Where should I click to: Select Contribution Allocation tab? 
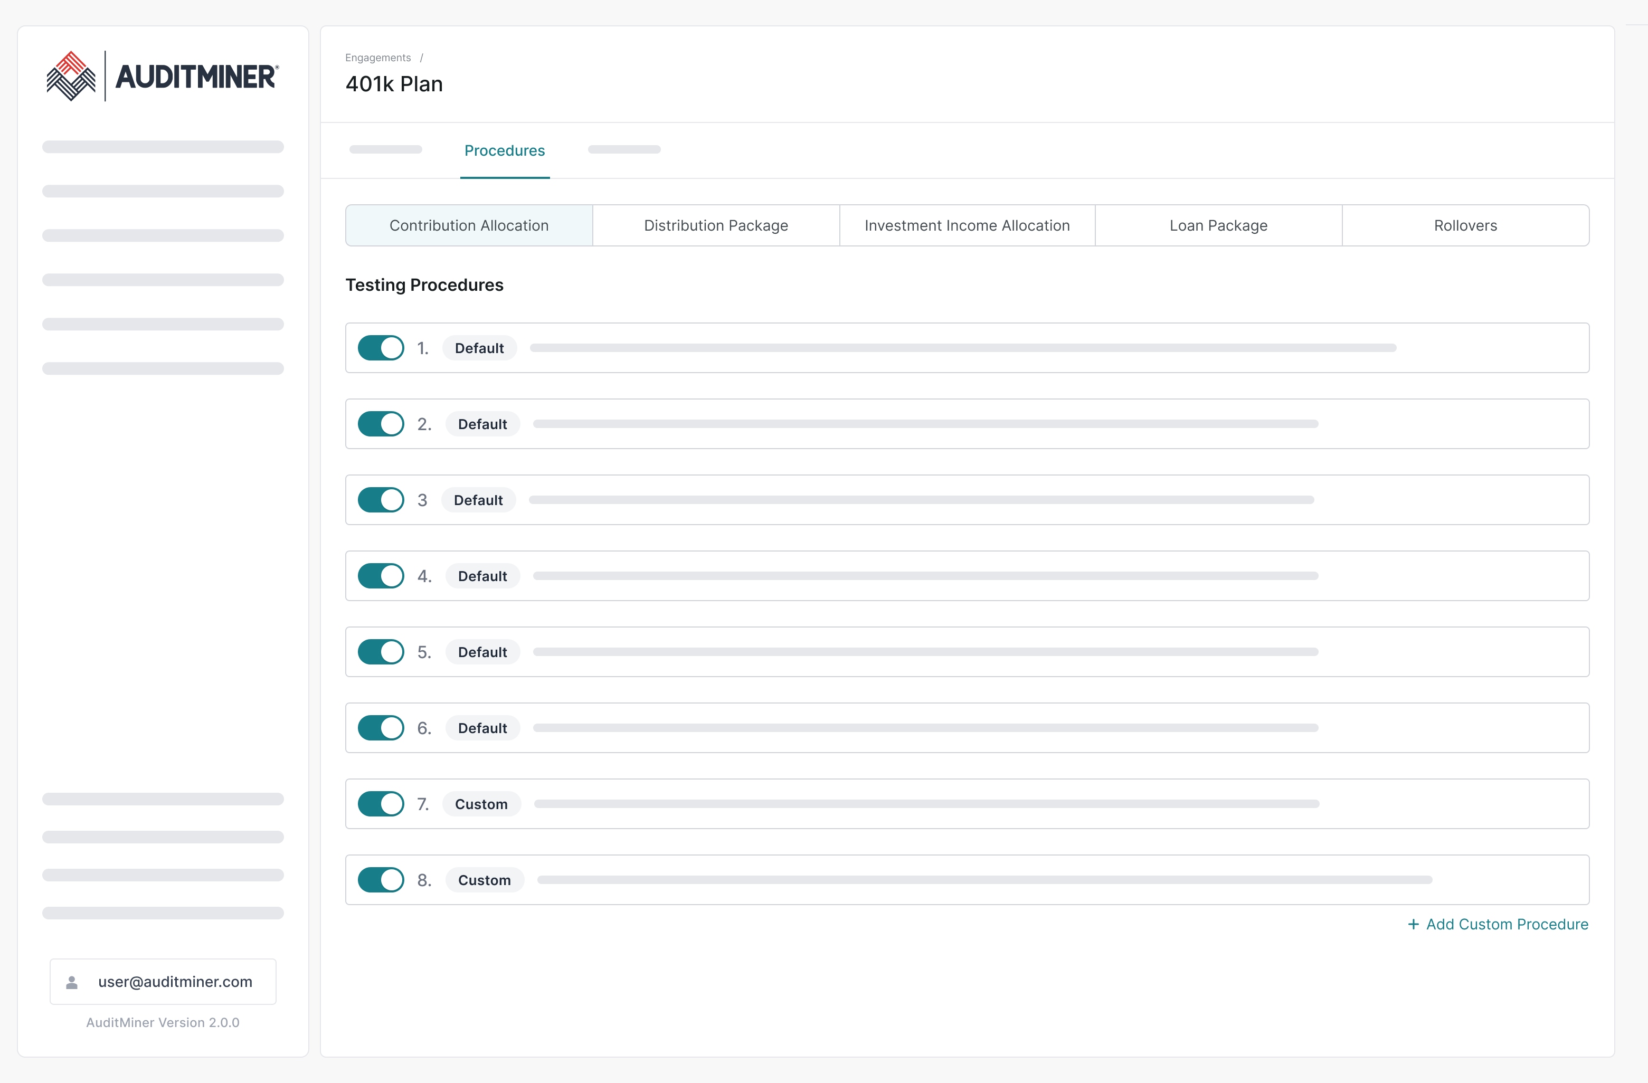[x=469, y=226]
